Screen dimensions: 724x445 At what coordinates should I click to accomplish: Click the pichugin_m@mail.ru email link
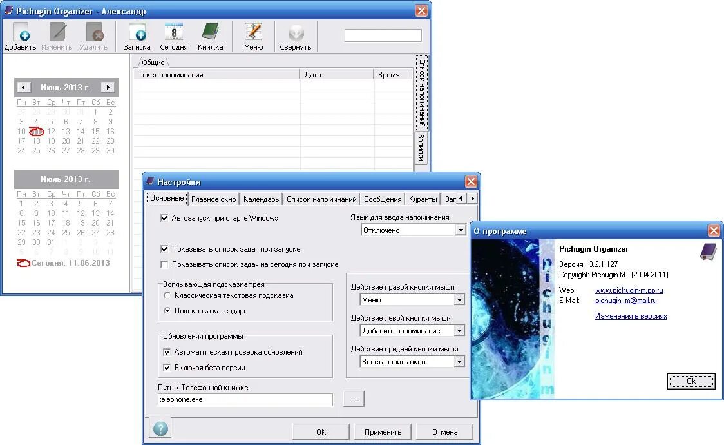pos(625,301)
